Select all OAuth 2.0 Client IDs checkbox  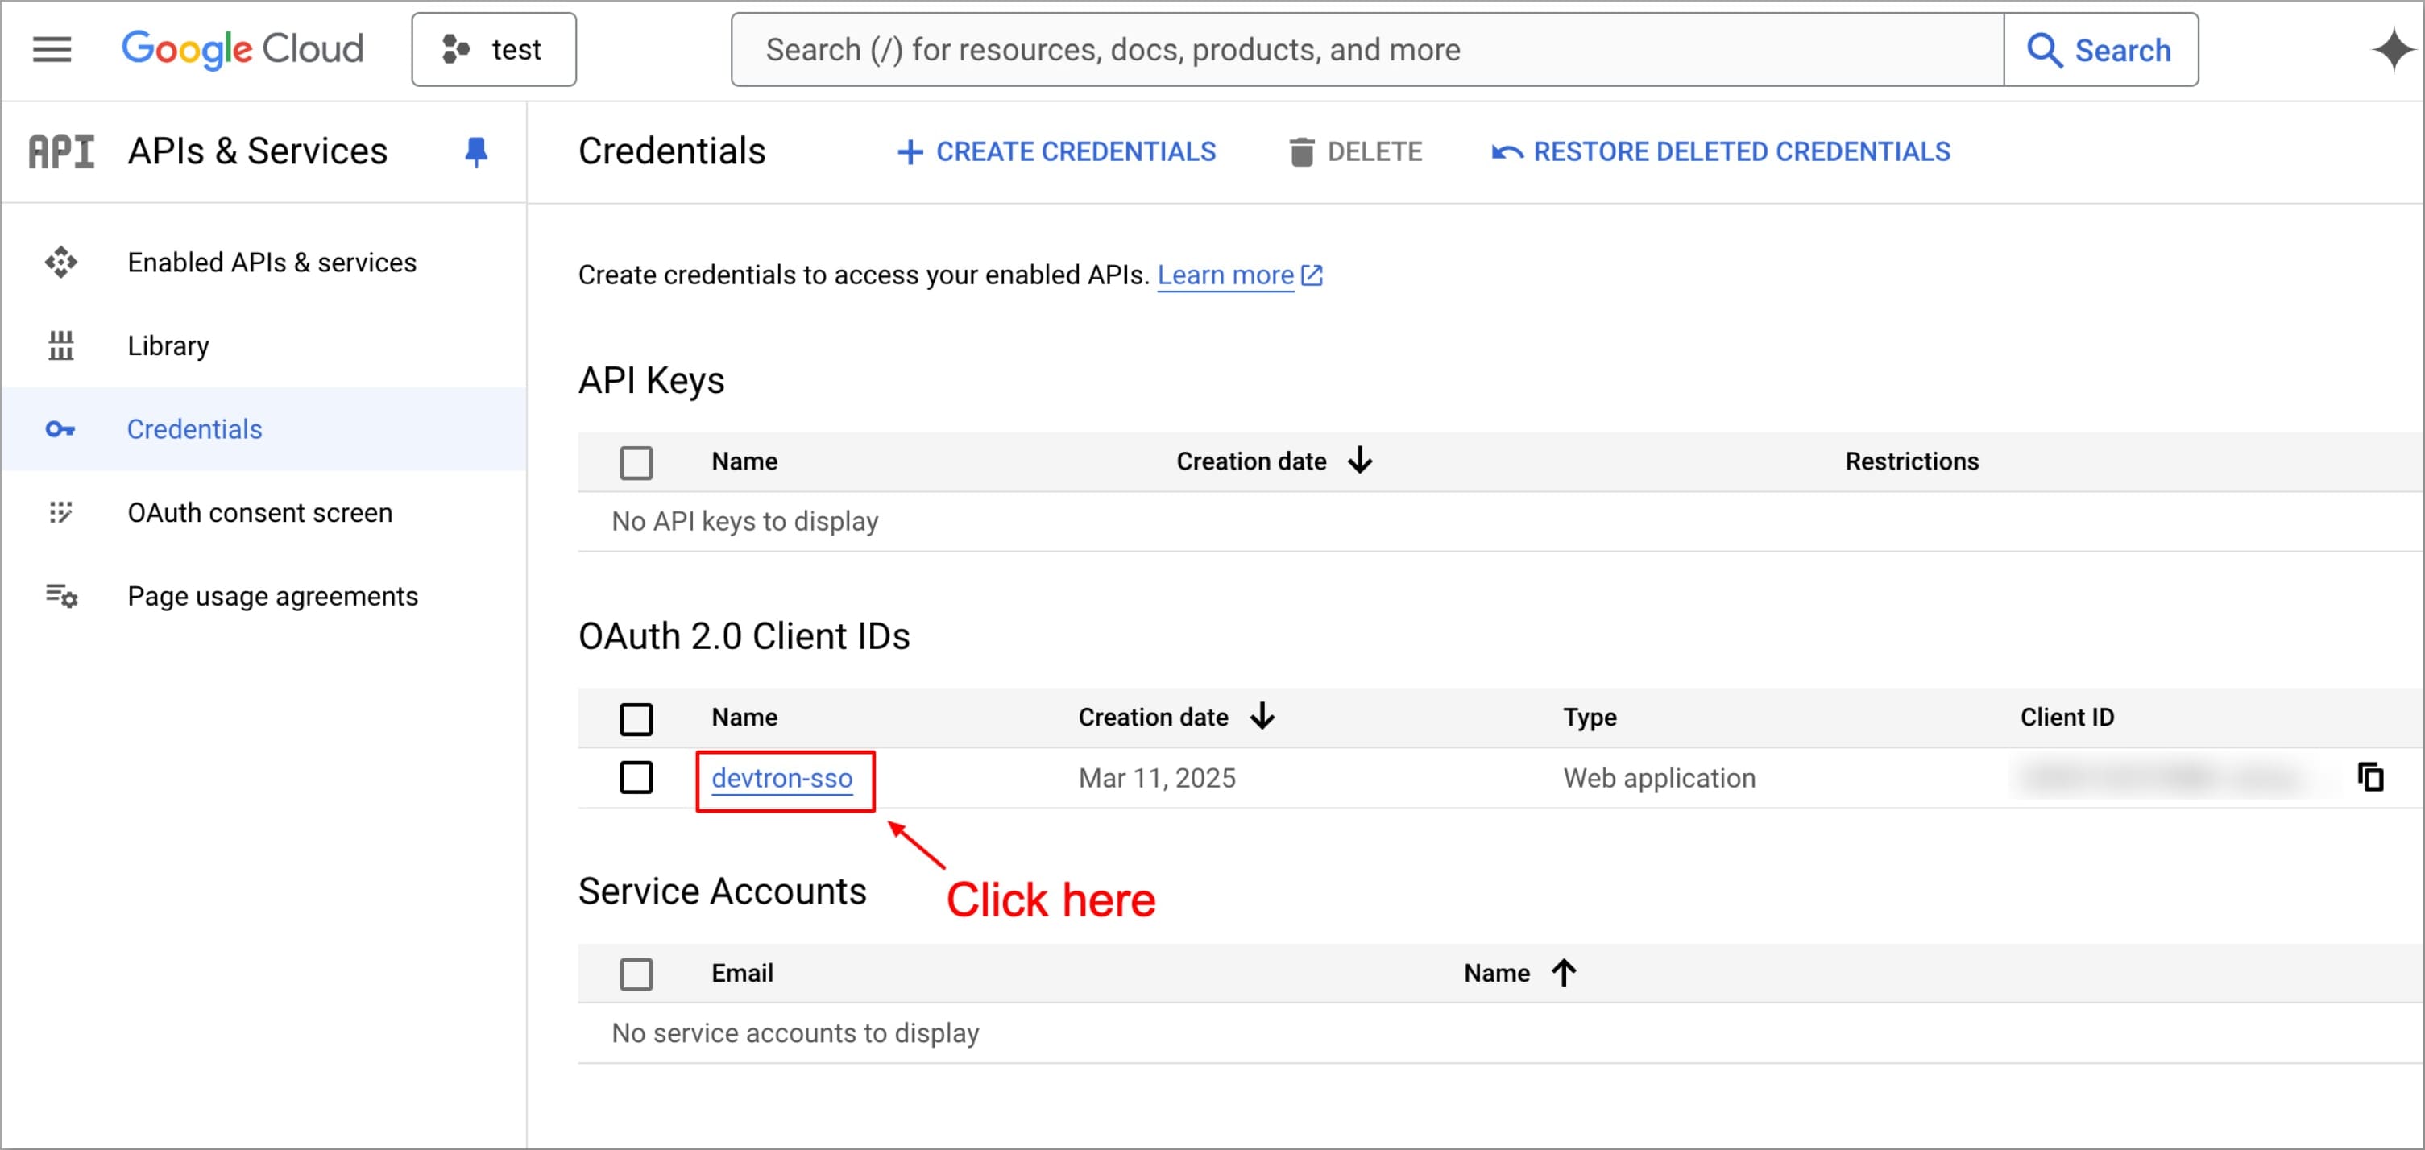tap(636, 719)
